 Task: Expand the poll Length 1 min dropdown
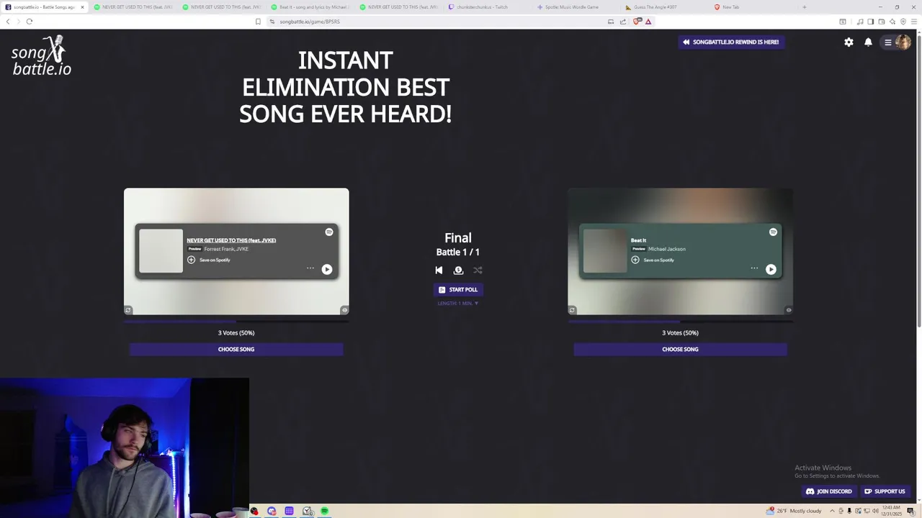click(458, 303)
